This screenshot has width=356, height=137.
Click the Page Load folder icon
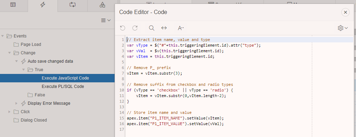pos(16,44)
